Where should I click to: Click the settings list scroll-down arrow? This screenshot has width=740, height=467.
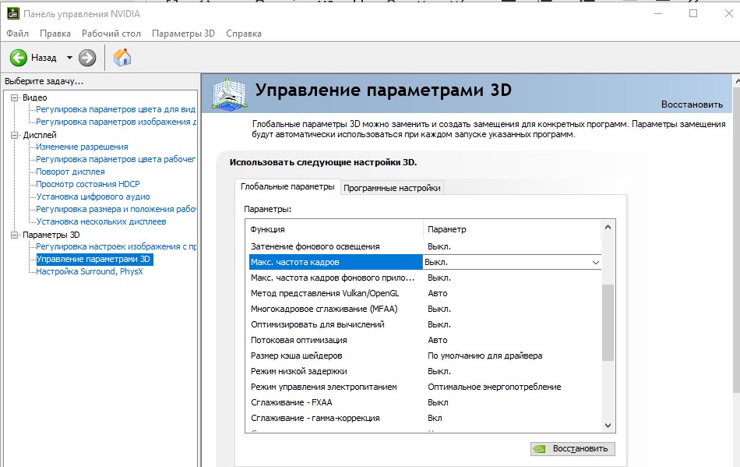coord(608,426)
